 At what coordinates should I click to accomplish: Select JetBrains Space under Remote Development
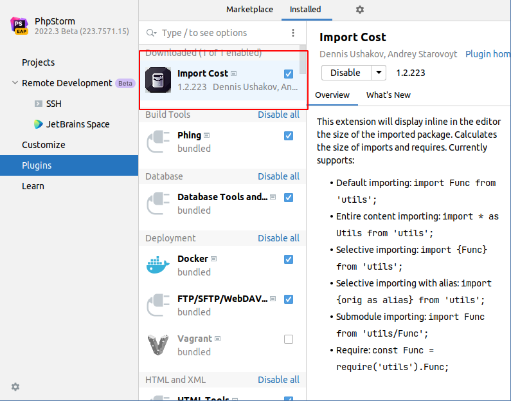click(x=78, y=124)
